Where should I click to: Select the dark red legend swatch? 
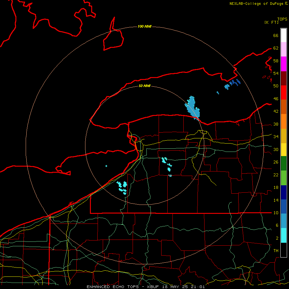pos(284,78)
